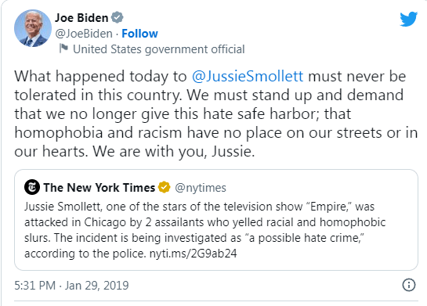This screenshot has height=306, width=427.
Task: Click the United States government official label
Action: [159, 49]
